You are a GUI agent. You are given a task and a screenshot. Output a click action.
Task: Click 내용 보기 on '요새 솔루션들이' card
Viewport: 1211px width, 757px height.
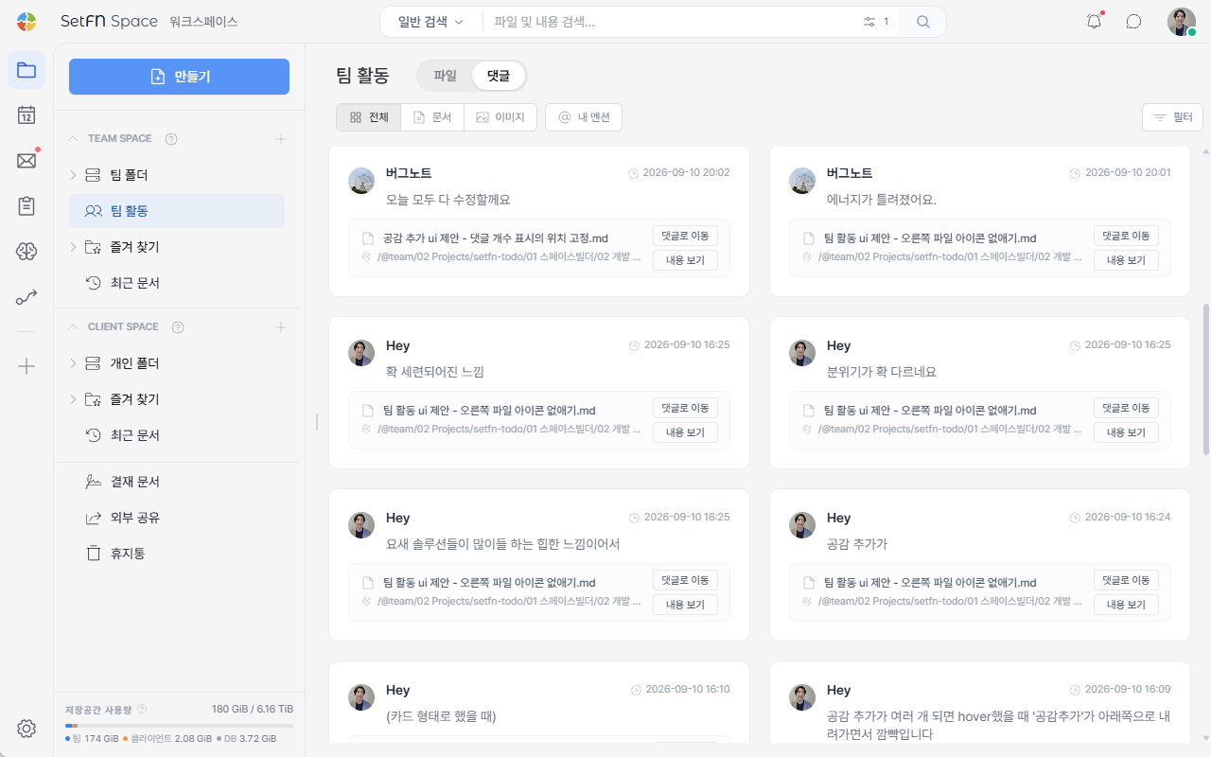coord(685,605)
